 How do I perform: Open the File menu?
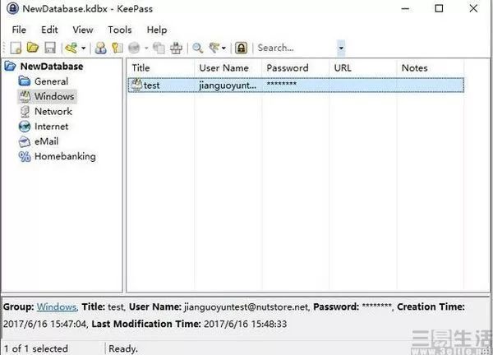pos(19,30)
